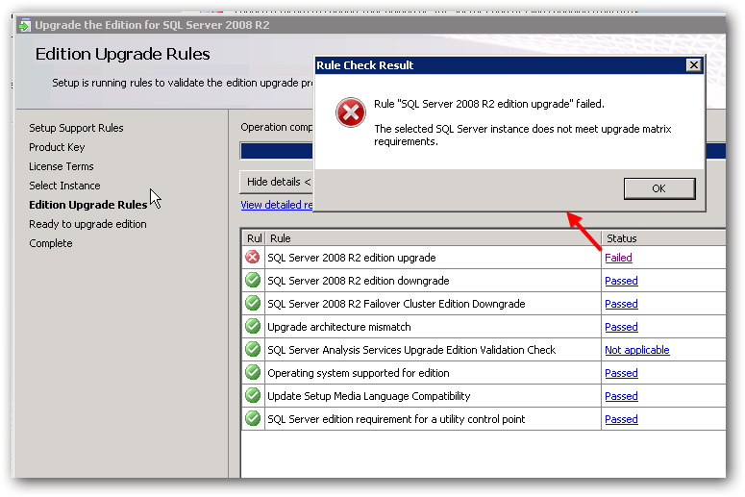Click 'SQL Server edition requirement for a utility control point'

(x=396, y=419)
